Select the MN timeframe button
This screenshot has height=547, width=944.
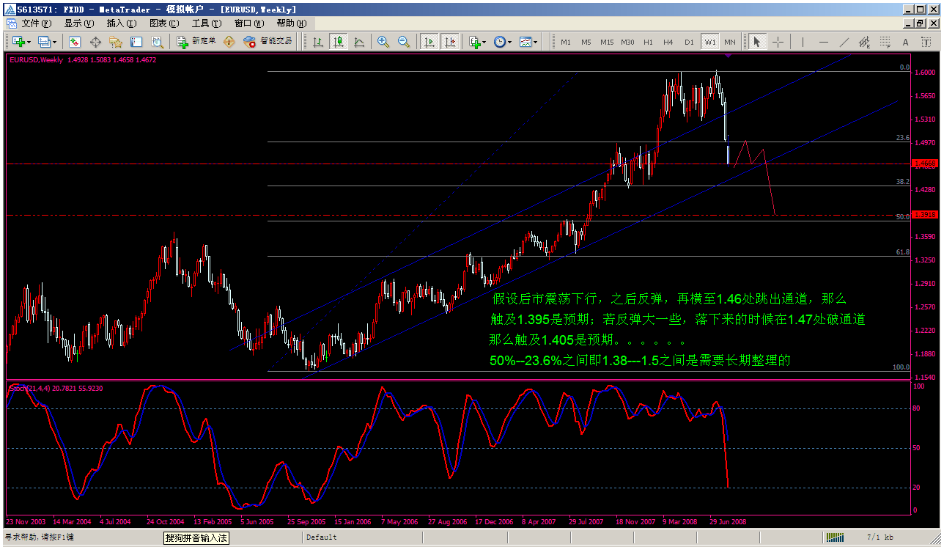[x=730, y=42]
